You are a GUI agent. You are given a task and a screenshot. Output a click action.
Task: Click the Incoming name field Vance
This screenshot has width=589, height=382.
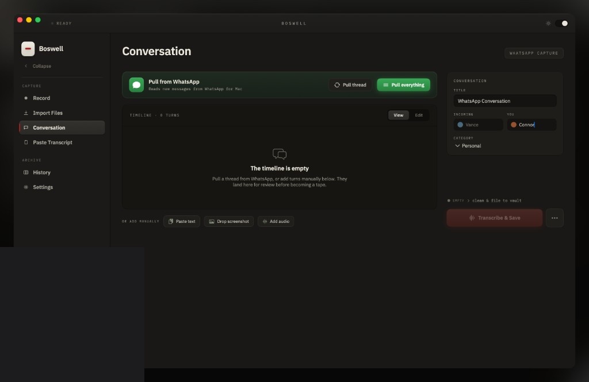tap(478, 125)
